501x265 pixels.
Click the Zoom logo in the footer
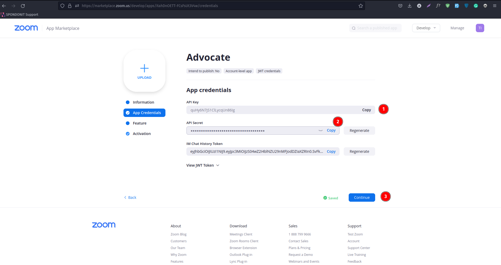point(104,225)
